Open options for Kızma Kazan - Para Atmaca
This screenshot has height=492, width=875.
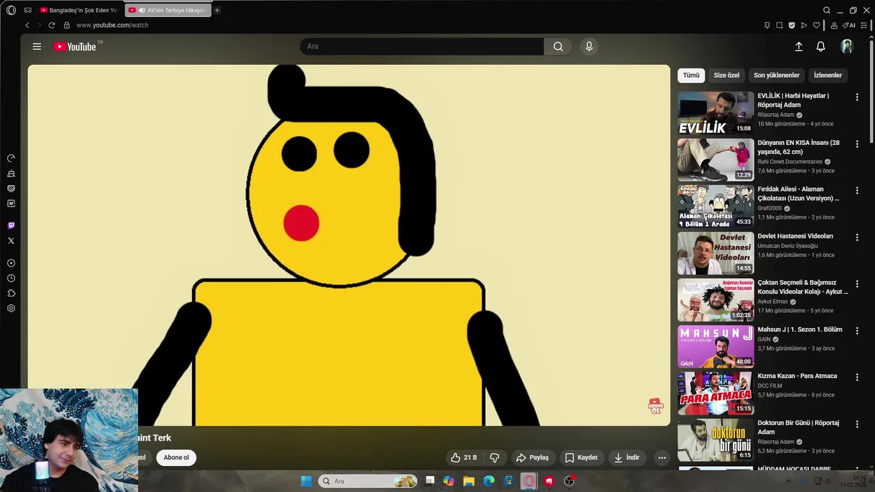click(857, 377)
